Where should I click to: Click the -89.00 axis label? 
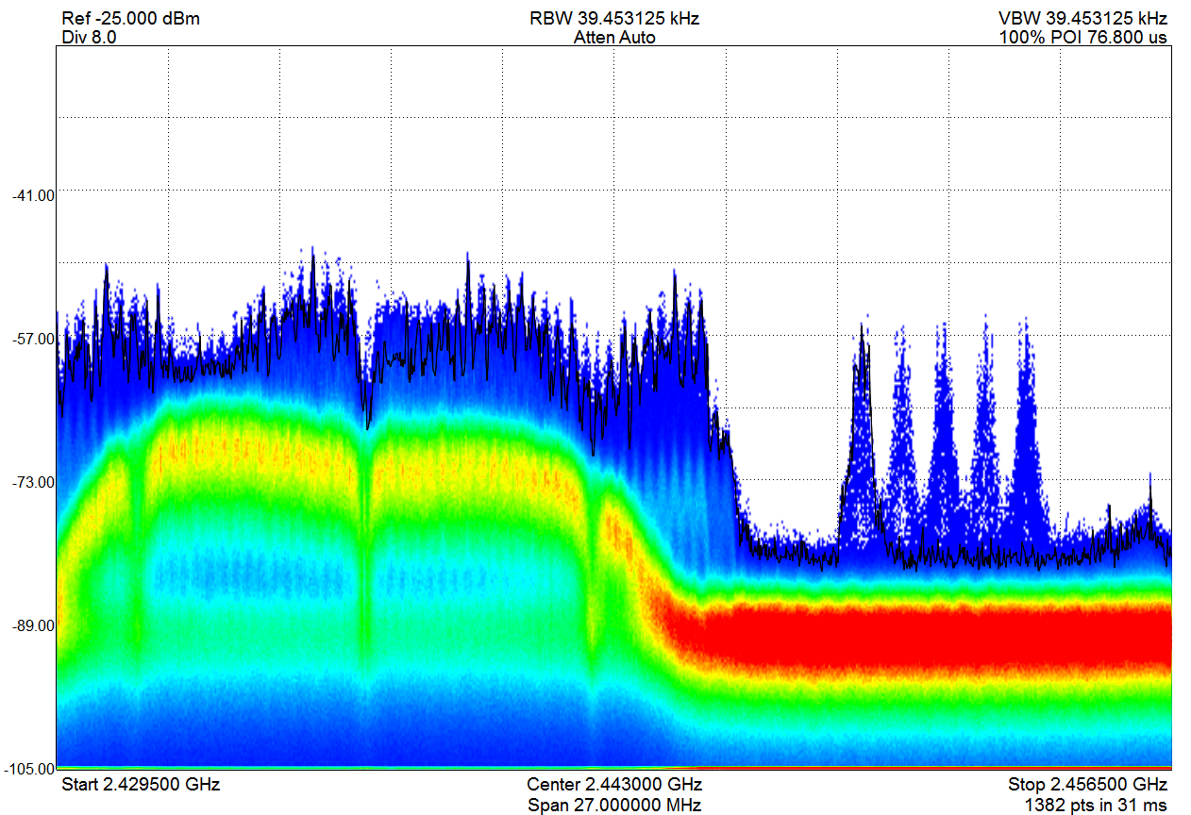[x=34, y=626]
